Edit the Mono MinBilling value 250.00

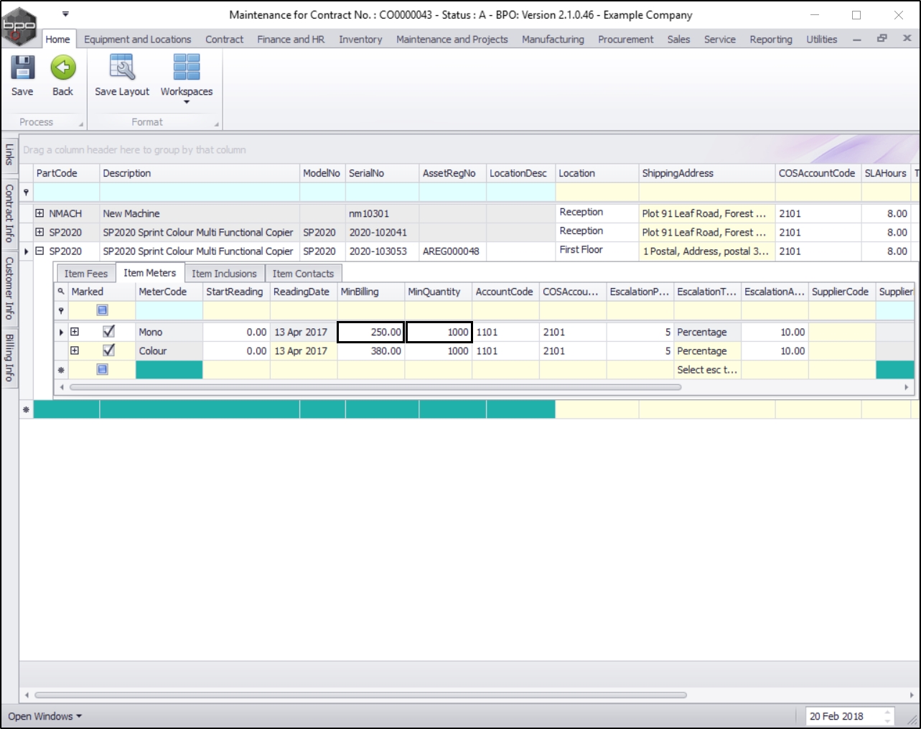[371, 332]
